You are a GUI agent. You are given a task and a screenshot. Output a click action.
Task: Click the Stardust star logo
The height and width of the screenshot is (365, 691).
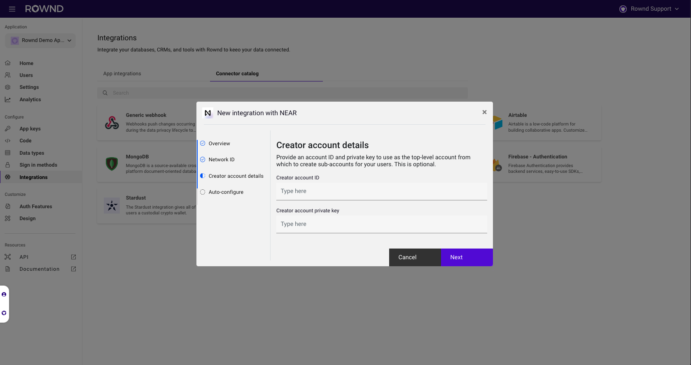(x=112, y=205)
